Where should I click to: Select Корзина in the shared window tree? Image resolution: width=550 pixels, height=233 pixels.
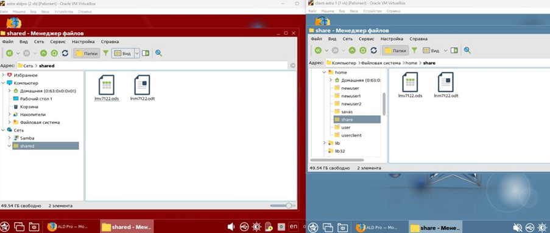tap(26, 107)
